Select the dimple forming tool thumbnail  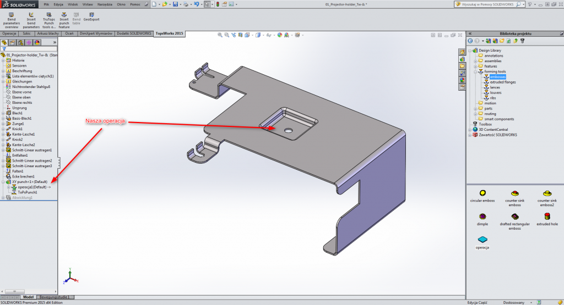tap(482, 217)
